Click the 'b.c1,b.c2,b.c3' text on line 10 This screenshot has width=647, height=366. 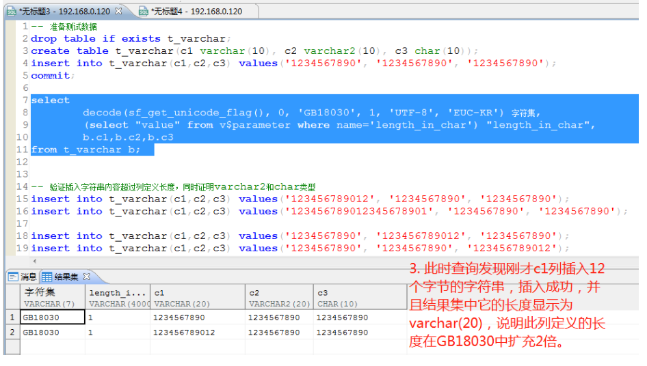click(x=128, y=137)
